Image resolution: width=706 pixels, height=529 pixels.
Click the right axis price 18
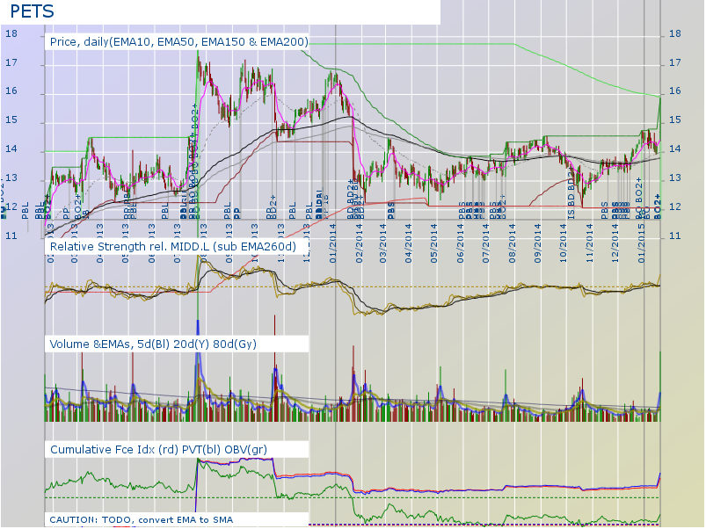point(675,33)
